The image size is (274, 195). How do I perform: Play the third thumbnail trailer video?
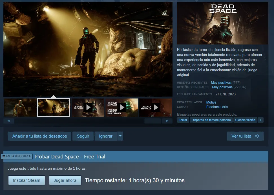(x=88, y=107)
